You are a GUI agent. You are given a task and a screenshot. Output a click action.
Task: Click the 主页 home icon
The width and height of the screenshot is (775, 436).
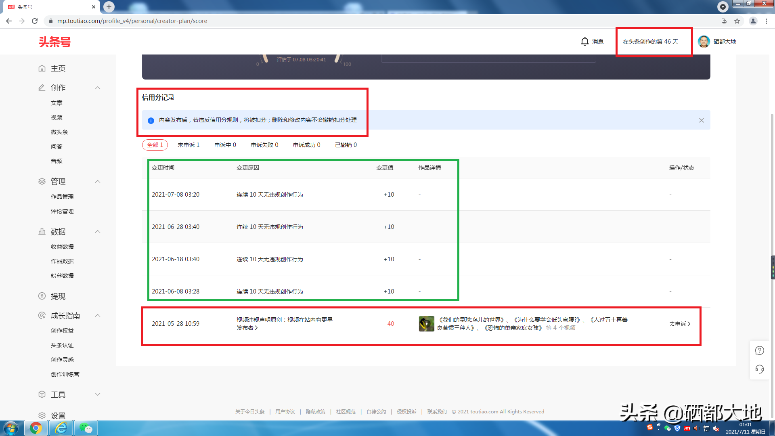tap(42, 68)
